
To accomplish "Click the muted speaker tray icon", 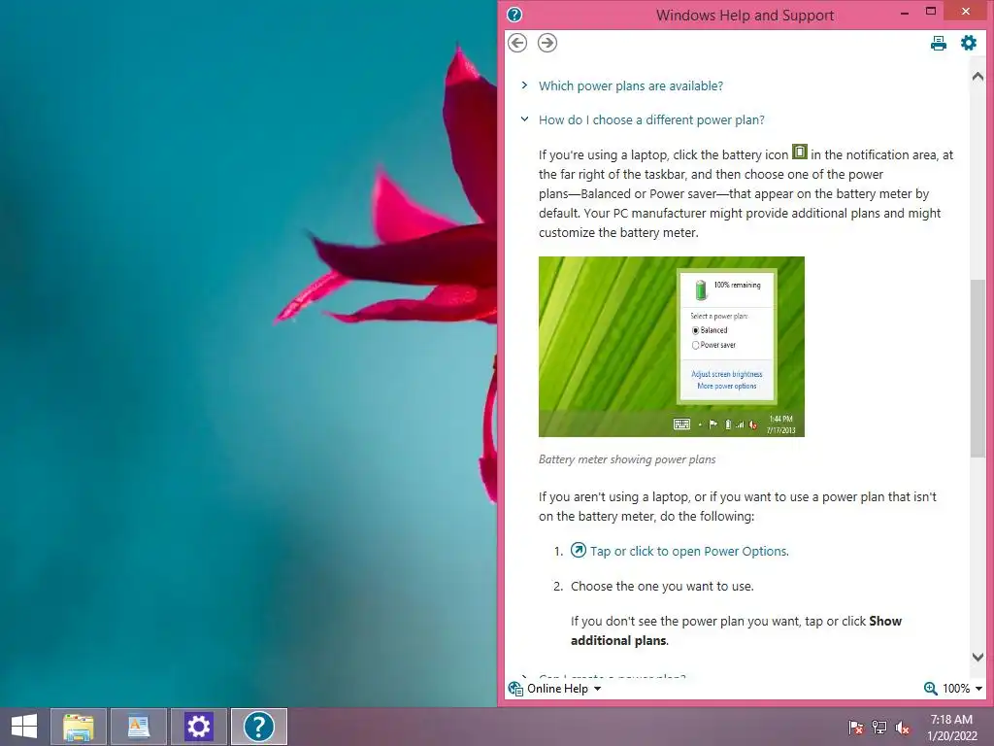I will [x=903, y=727].
